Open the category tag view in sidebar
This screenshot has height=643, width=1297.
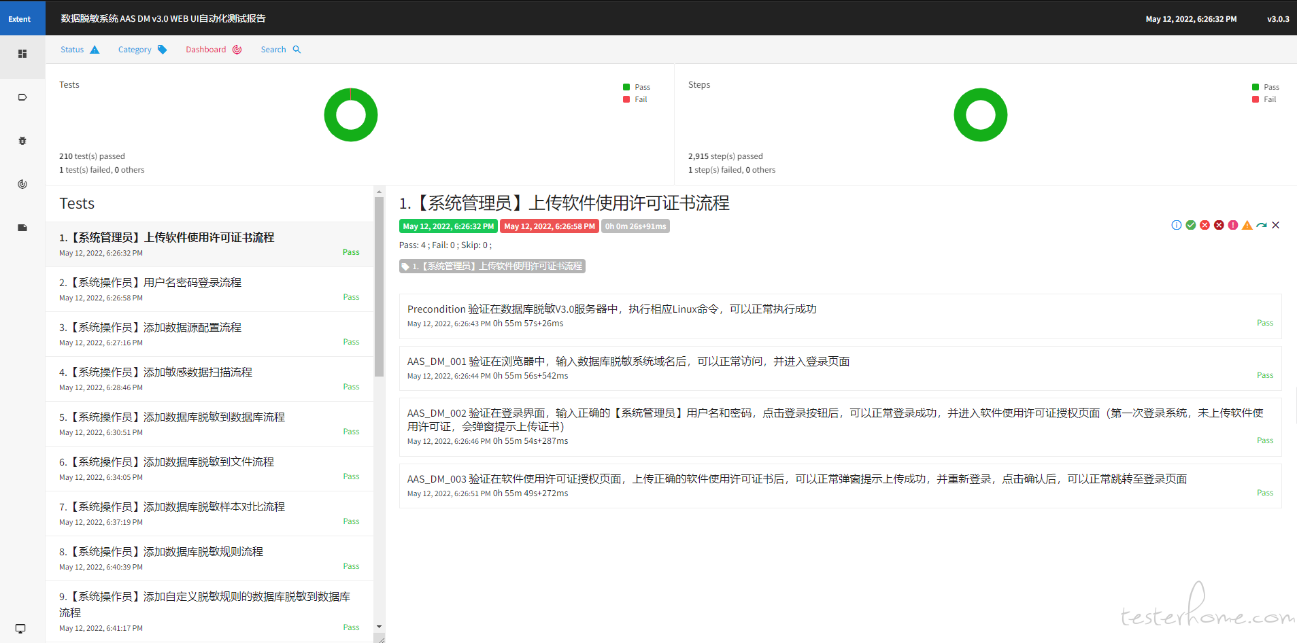[x=22, y=97]
